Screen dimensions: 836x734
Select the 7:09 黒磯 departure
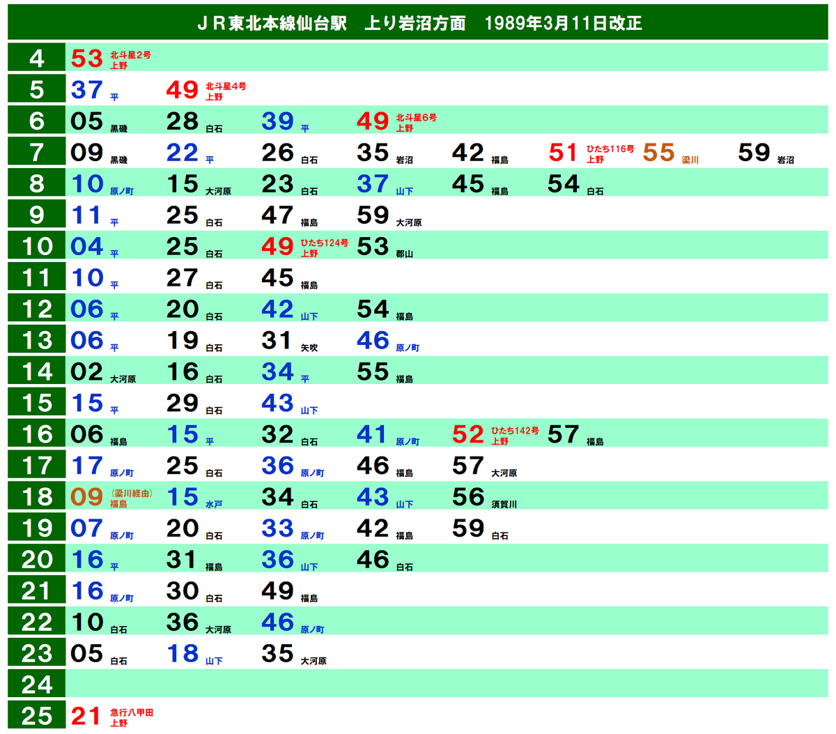pos(99,153)
